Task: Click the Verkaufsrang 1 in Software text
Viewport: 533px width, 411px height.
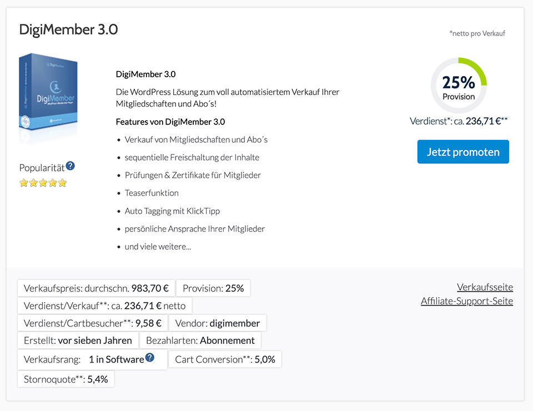Action: 84,360
